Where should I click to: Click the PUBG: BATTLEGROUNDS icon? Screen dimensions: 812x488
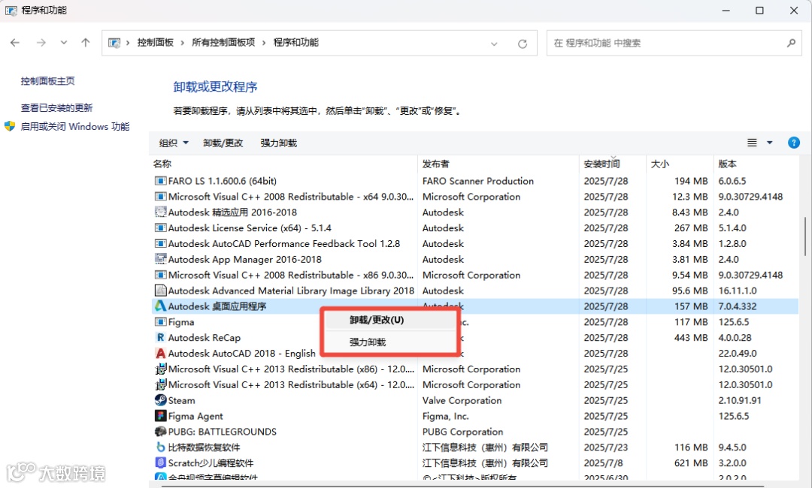(161, 432)
